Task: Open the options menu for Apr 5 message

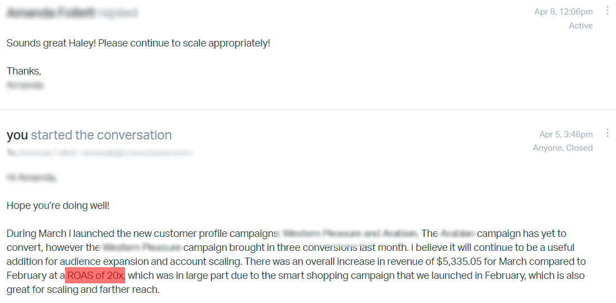Action: click(x=608, y=133)
